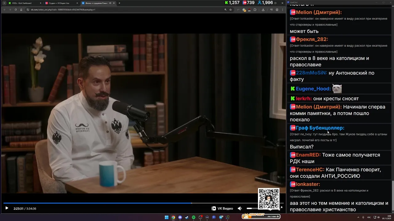Select EnamRED username in chat

pyautogui.click(x=308, y=155)
